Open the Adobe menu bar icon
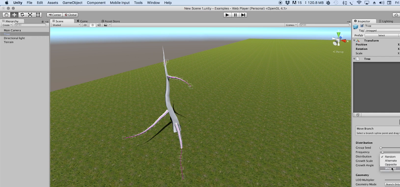The width and height of the screenshot is (400, 187). (294, 3)
